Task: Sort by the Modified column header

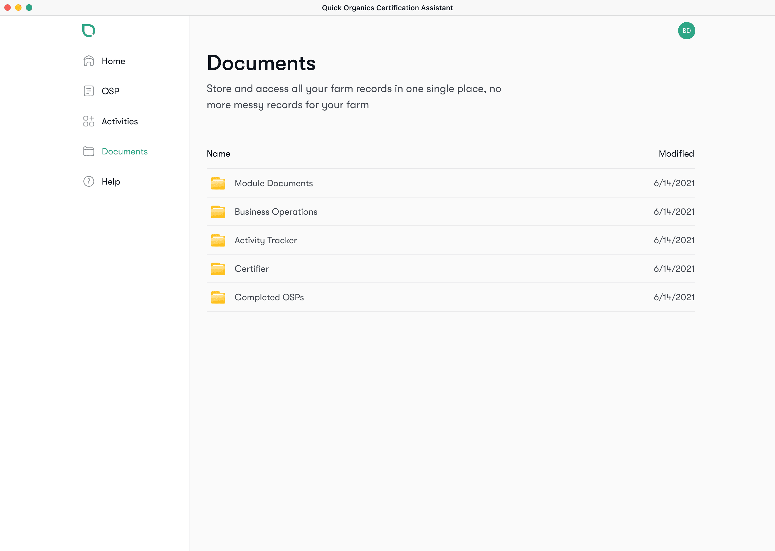Action: (x=676, y=154)
